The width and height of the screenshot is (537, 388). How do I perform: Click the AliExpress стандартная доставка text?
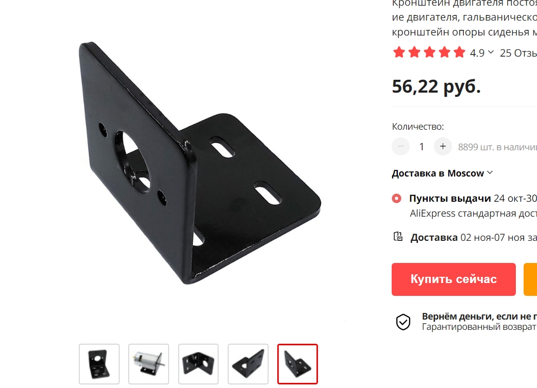tap(473, 214)
